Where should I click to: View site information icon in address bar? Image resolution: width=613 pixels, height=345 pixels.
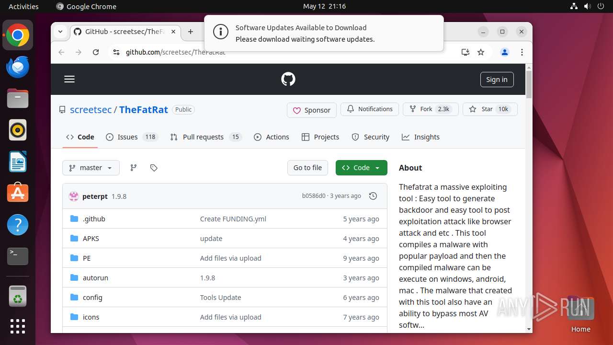click(116, 52)
